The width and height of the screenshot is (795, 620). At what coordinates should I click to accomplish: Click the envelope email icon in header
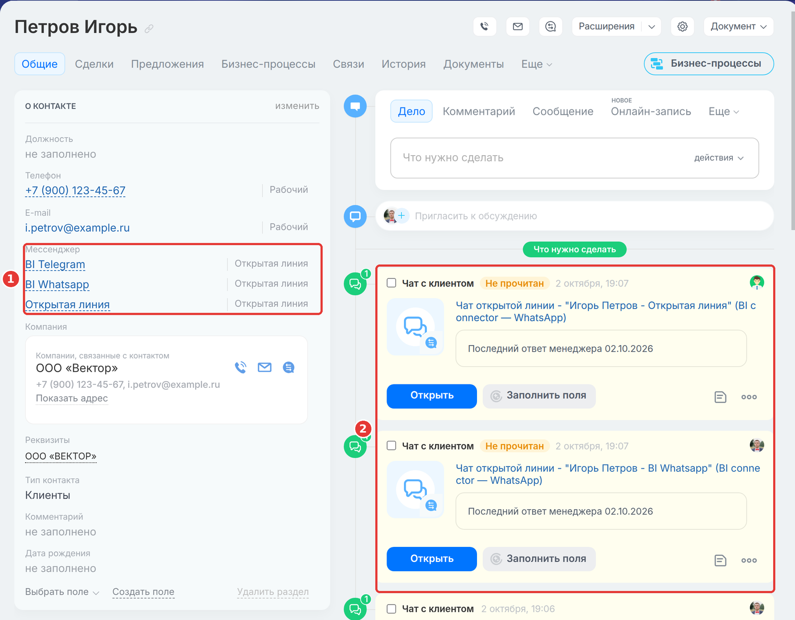coord(518,26)
